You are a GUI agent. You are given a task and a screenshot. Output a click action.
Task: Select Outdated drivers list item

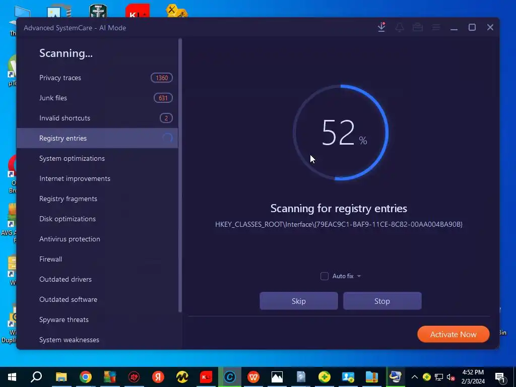97,279
